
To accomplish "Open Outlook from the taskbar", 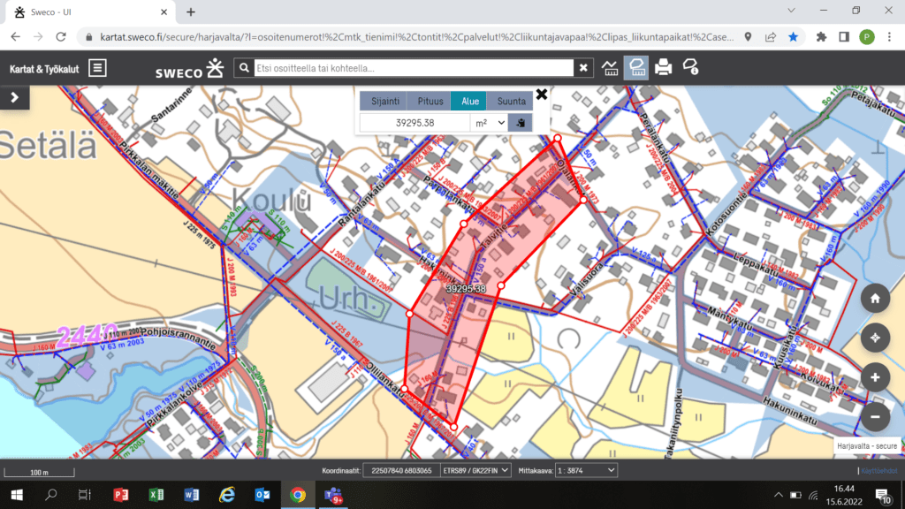I will (262, 495).
